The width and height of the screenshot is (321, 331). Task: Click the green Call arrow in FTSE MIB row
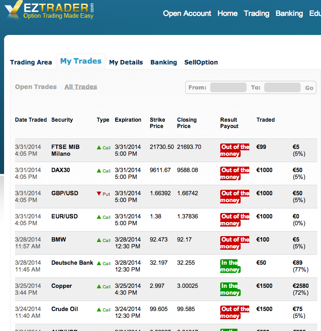click(99, 148)
